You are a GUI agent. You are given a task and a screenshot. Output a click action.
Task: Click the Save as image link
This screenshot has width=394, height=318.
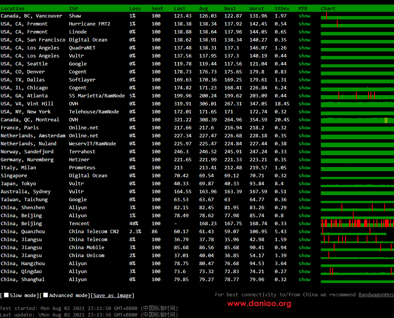pos(112,296)
